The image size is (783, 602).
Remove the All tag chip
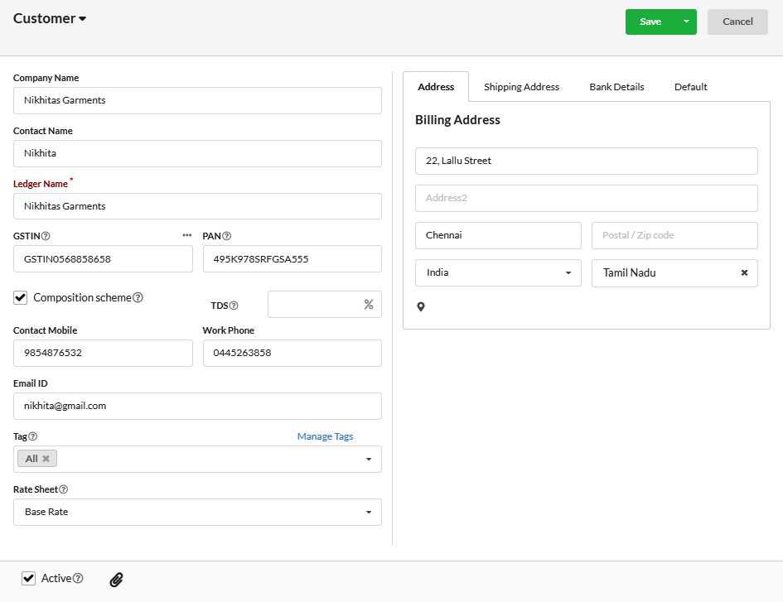tap(46, 458)
